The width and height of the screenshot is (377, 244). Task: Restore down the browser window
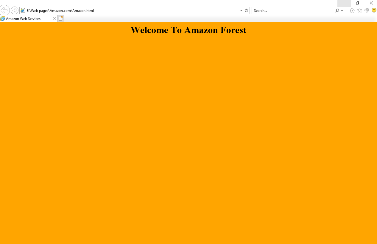coord(358,3)
